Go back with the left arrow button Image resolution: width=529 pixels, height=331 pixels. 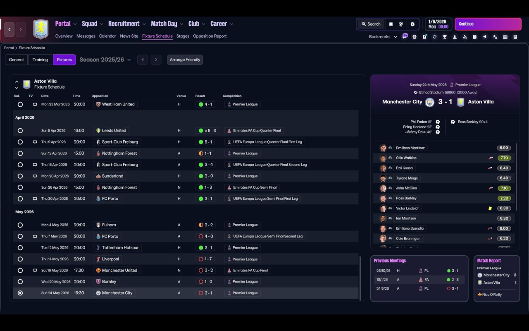(9, 29)
